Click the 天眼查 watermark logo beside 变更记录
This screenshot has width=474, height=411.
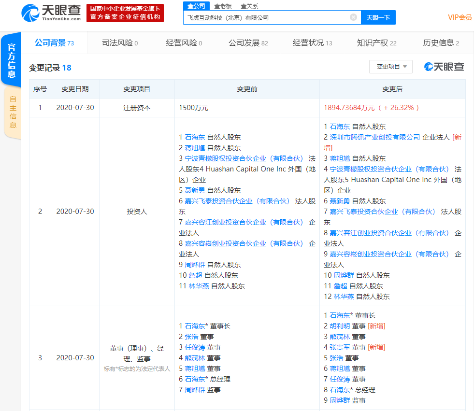point(443,68)
